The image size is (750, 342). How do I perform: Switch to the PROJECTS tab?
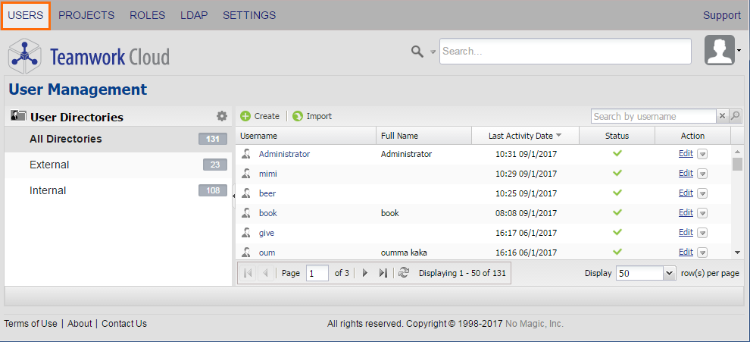86,15
